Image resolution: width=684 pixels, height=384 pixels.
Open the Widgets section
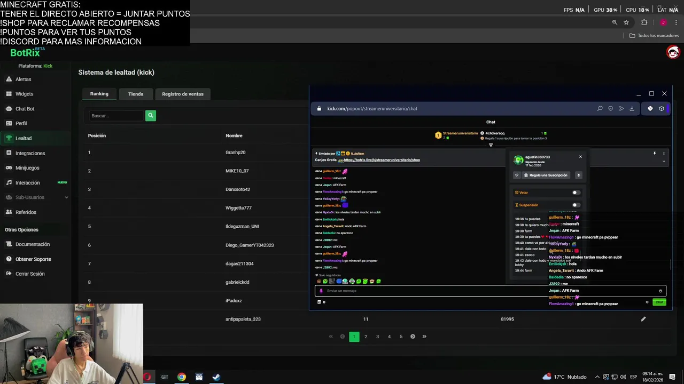pyautogui.click(x=24, y=94)
